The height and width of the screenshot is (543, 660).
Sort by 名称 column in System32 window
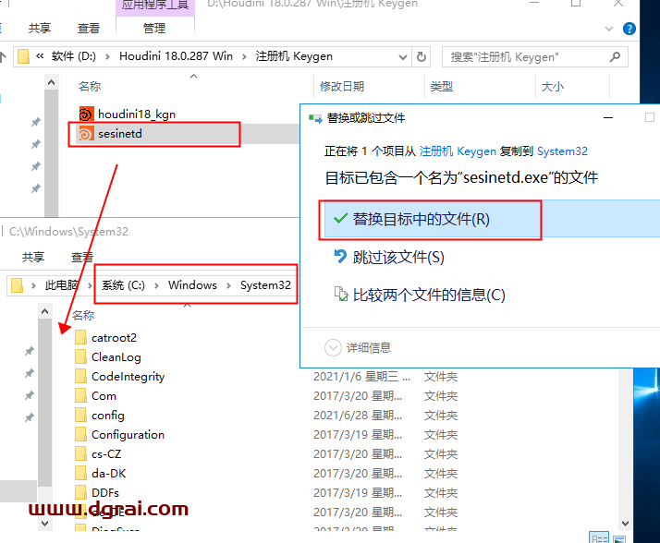(83, 315)
